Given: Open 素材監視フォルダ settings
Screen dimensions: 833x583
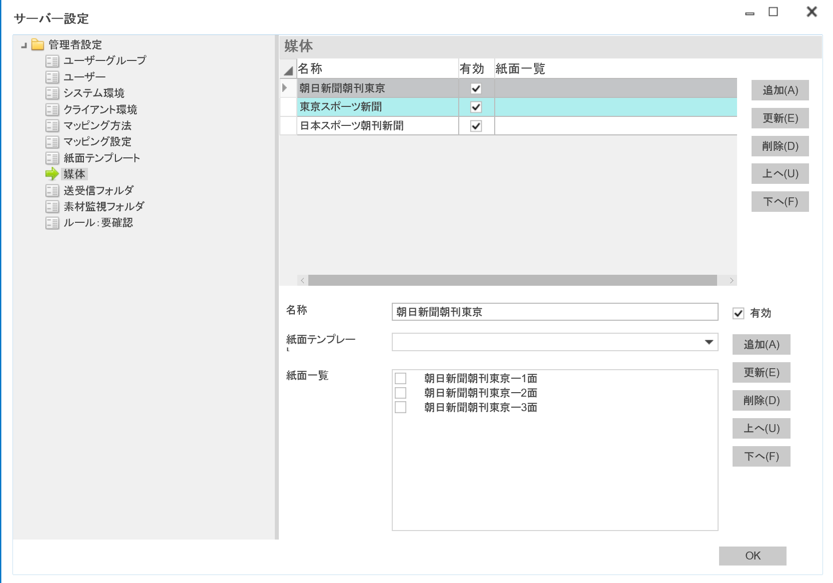Looking at the screenshot, I should click(104, 206).
